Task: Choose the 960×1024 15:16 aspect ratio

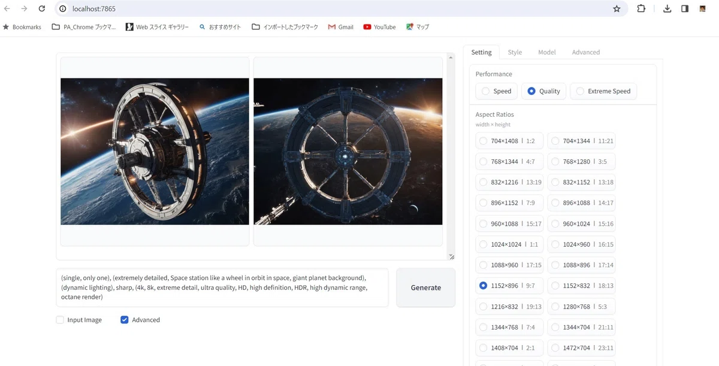Action: (581, 224)
